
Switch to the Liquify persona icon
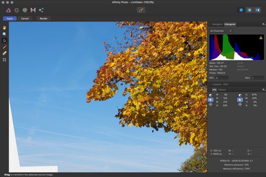coord(17,10)
